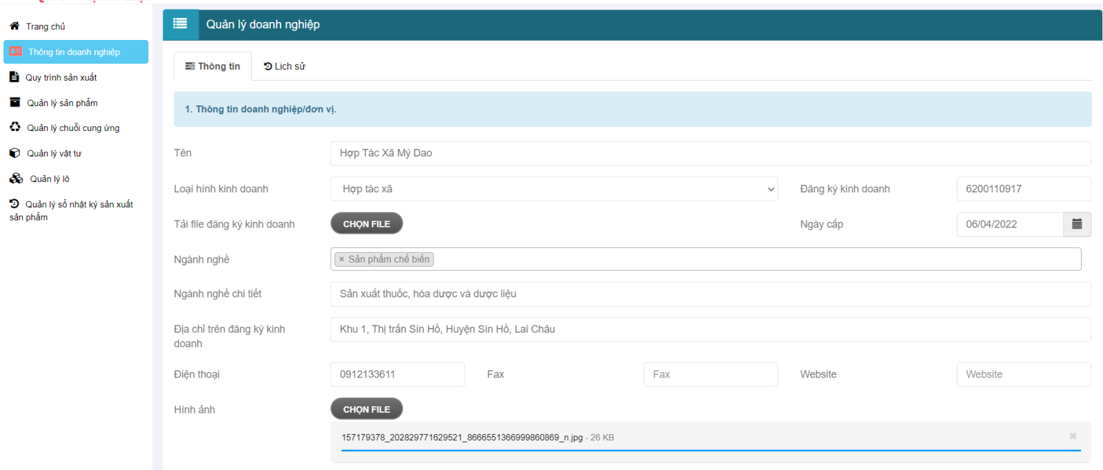Click the Website input field

pyautogui.click(x=1024, y=374)
